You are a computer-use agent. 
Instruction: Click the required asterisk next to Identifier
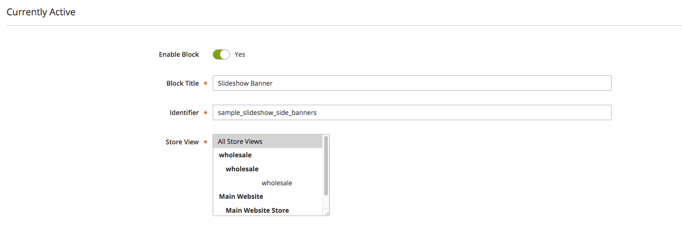coord(205,113)
